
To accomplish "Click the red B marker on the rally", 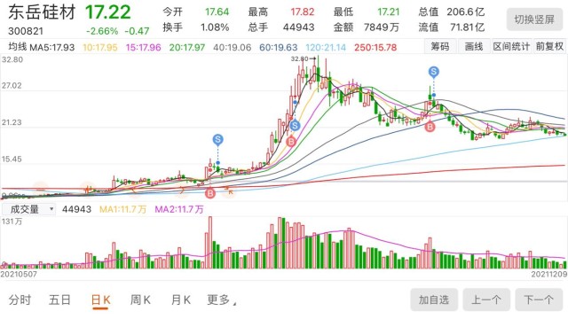I will [x=291, y=142].
